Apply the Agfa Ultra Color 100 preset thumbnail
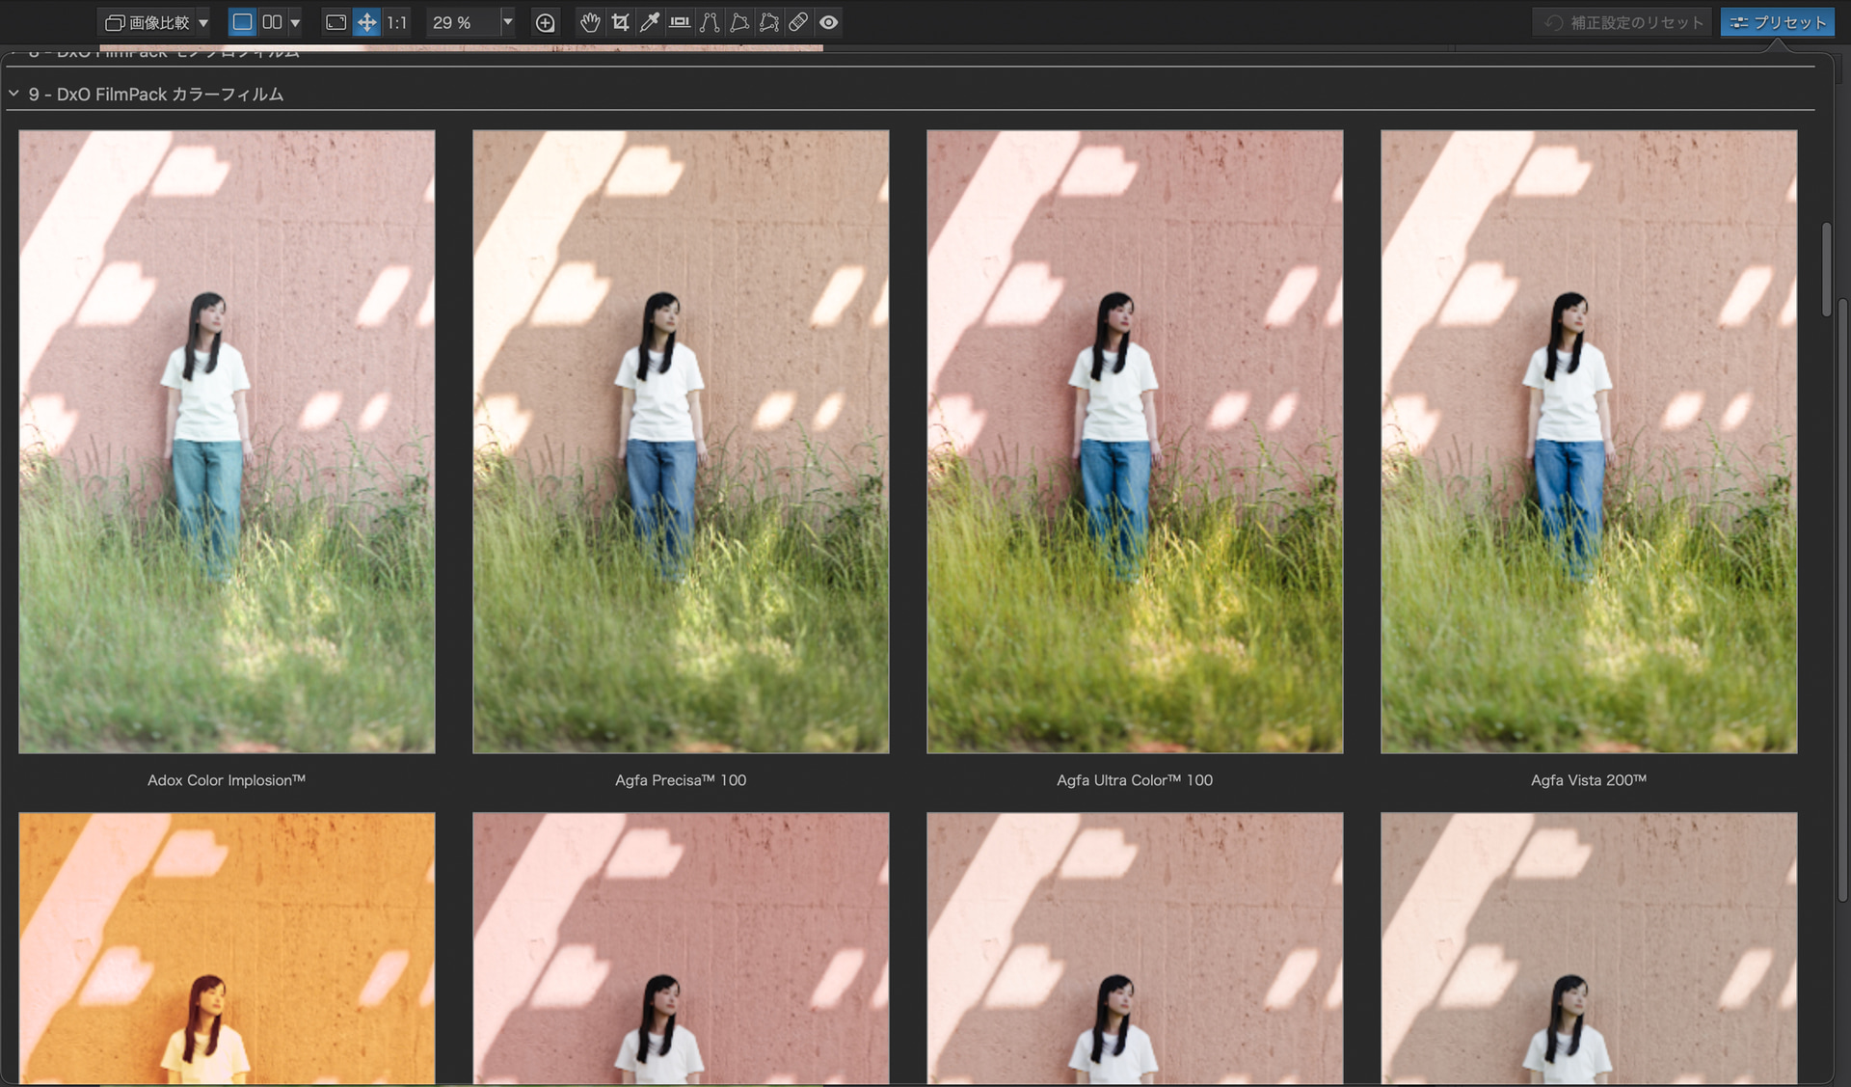 1135,442
